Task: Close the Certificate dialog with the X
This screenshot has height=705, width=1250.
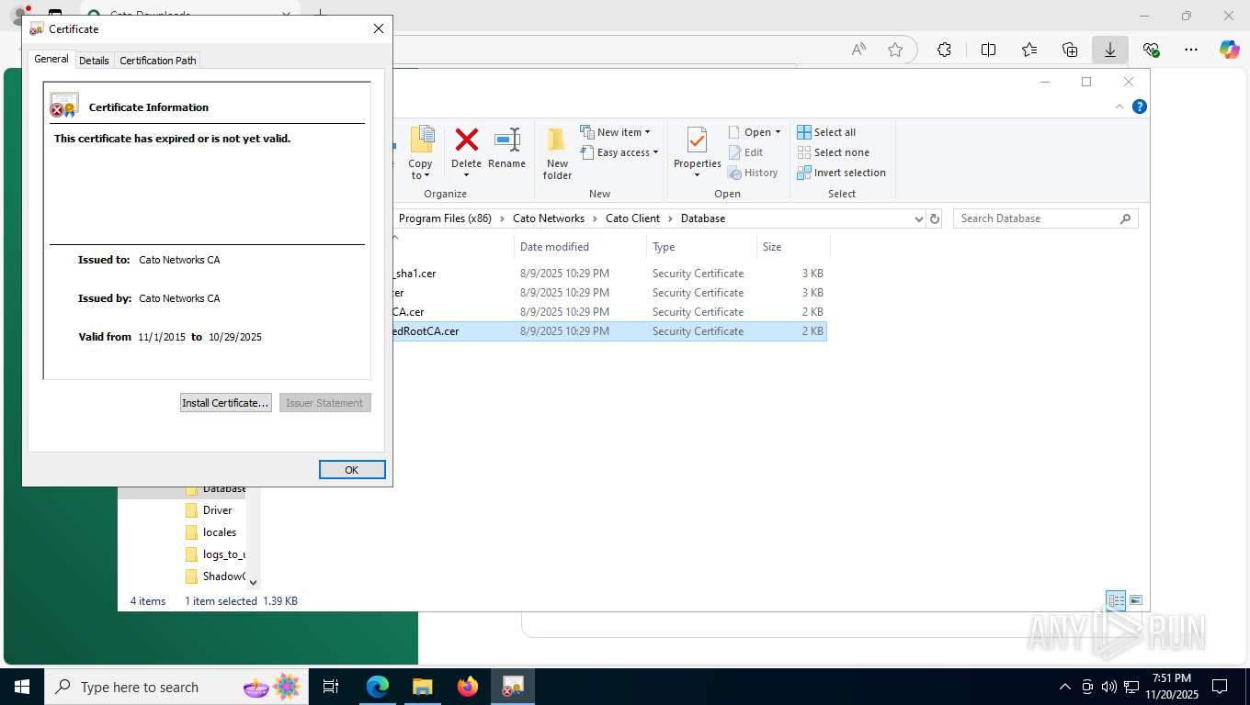Action: (x=378, y=28)
